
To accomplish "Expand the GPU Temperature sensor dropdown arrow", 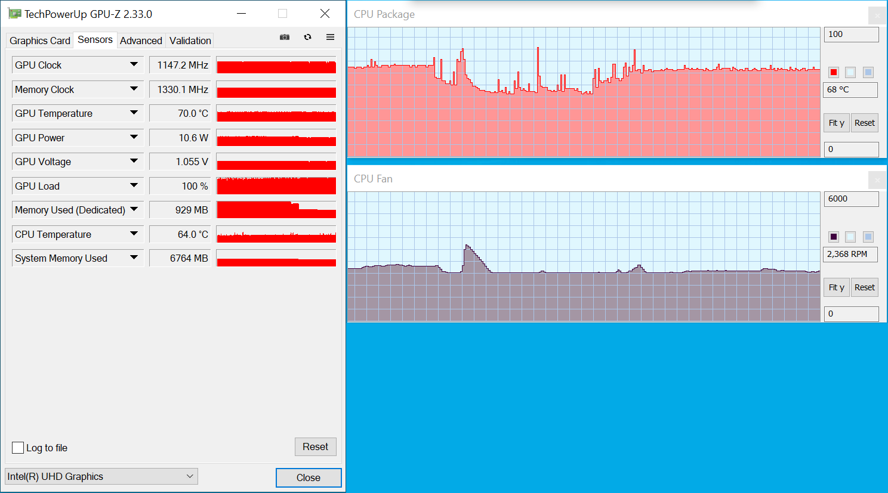I will pos(134,113).
